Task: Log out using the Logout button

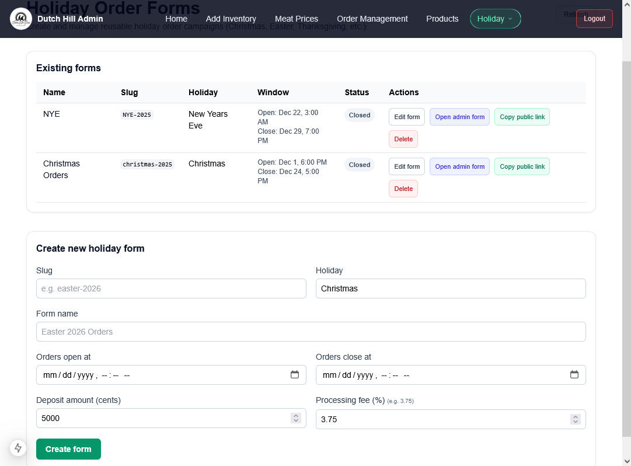Action: tap(594, 19)
